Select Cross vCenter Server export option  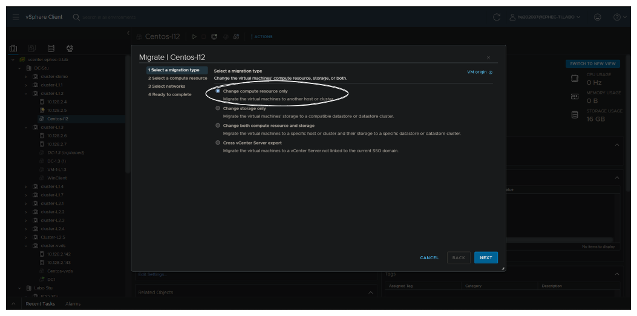tap(218, 143)
